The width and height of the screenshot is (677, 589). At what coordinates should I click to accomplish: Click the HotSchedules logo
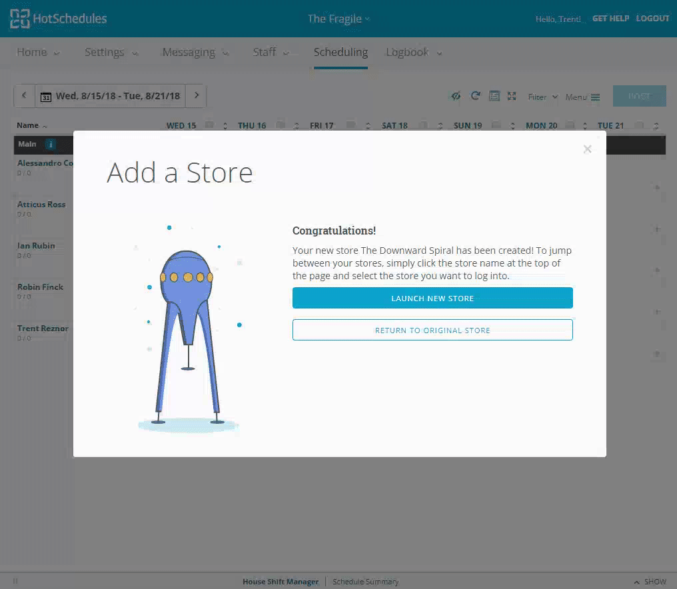click(58, 19)
